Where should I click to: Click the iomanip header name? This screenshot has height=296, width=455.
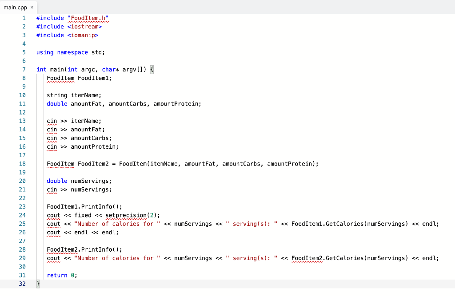83,35
